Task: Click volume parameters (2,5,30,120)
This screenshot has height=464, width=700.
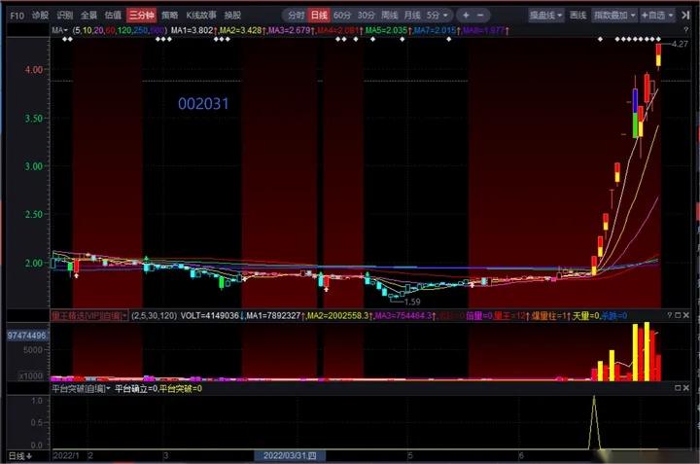Action: pyautogui.click(x=154, y=316)
